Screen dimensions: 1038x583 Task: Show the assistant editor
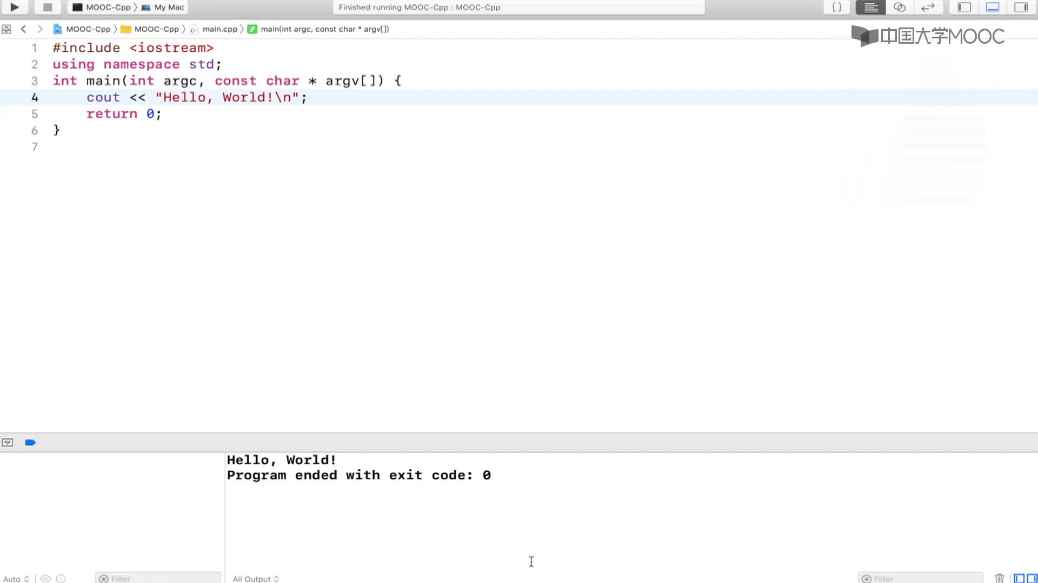pyautogui.click(x=899, y=7)
